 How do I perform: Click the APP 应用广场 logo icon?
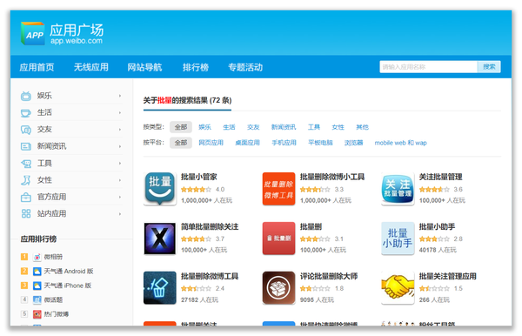[x=33, y=33]
